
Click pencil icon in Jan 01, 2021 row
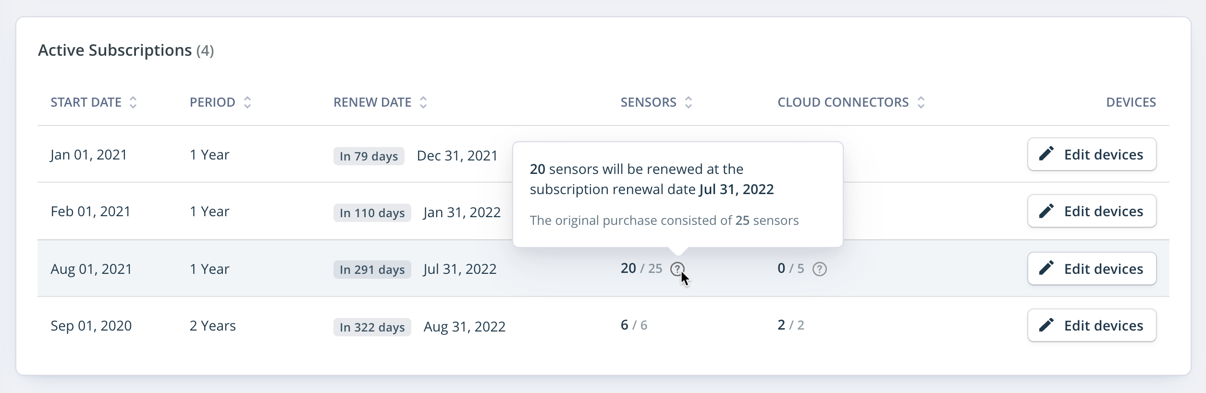1046,154
